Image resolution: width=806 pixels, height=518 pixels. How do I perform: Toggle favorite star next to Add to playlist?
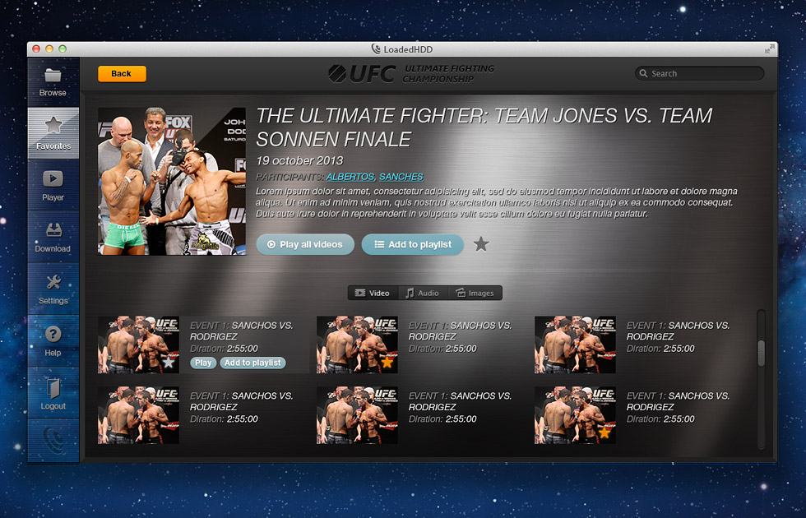[x=481, y=244]
